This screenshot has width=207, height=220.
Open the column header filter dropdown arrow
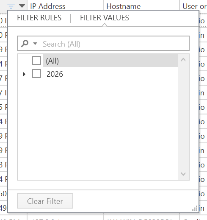click(x=22, y=6)
